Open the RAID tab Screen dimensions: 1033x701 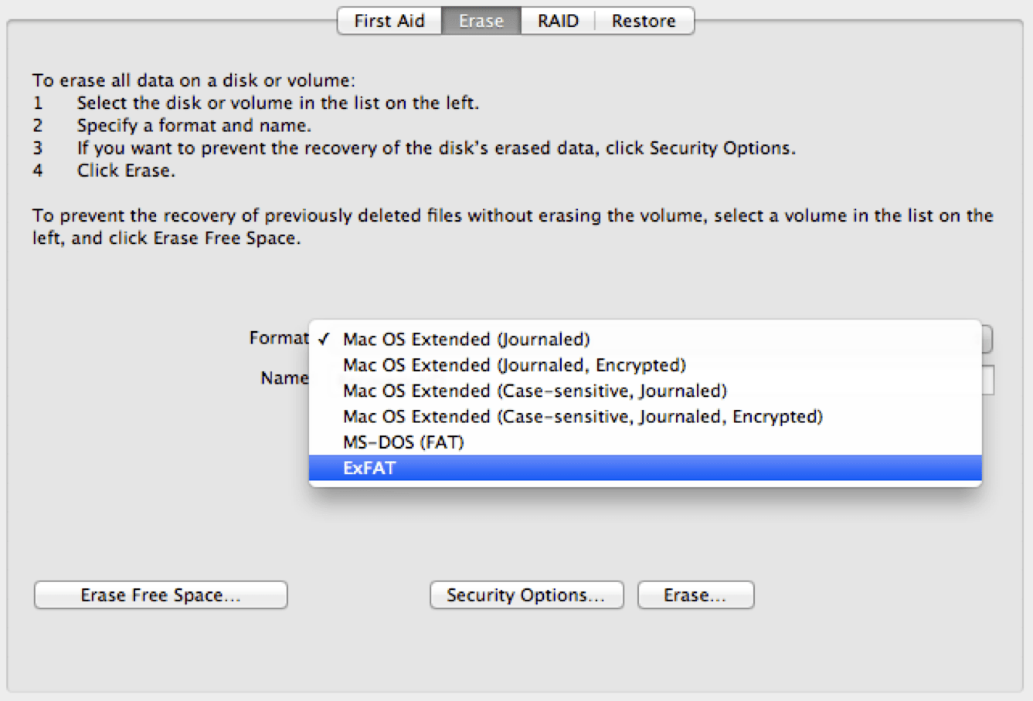click(x=558, y=21)
